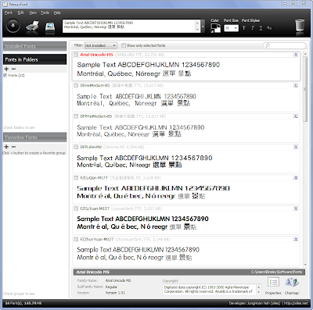This screenshot has width=313, height=310.
Task: Click the font list scroll-up arrow
Action: coord(305,54)
